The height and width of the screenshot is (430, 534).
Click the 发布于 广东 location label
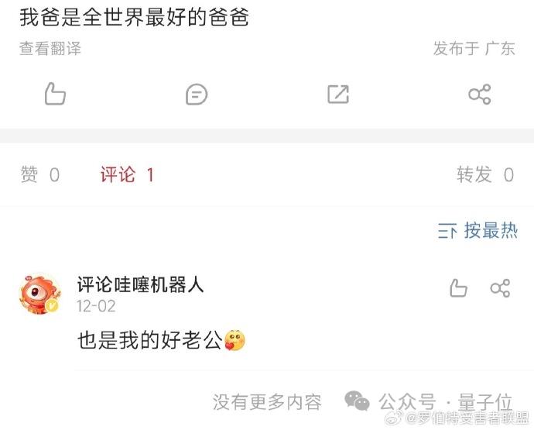pos(474,48)
